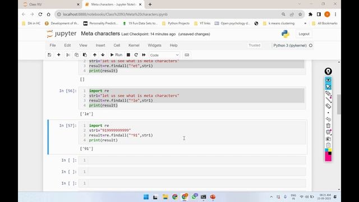Toggle the browser side panel
The width and height of the screenshot is (359, 202).
coord(319,14)
